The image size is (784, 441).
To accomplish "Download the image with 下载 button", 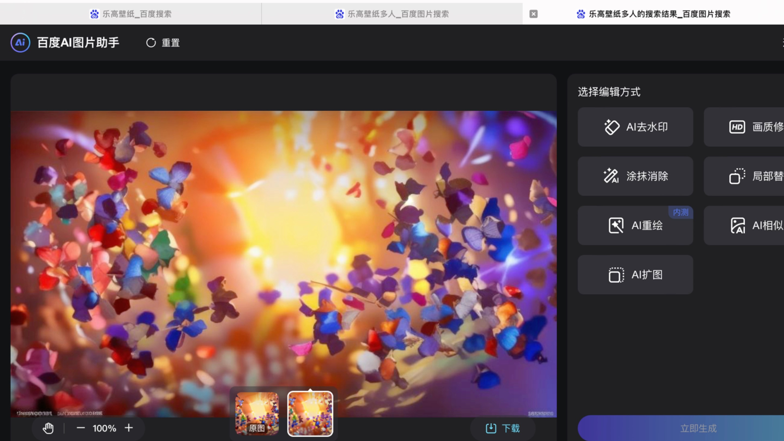I will click(x=503, y=428).
